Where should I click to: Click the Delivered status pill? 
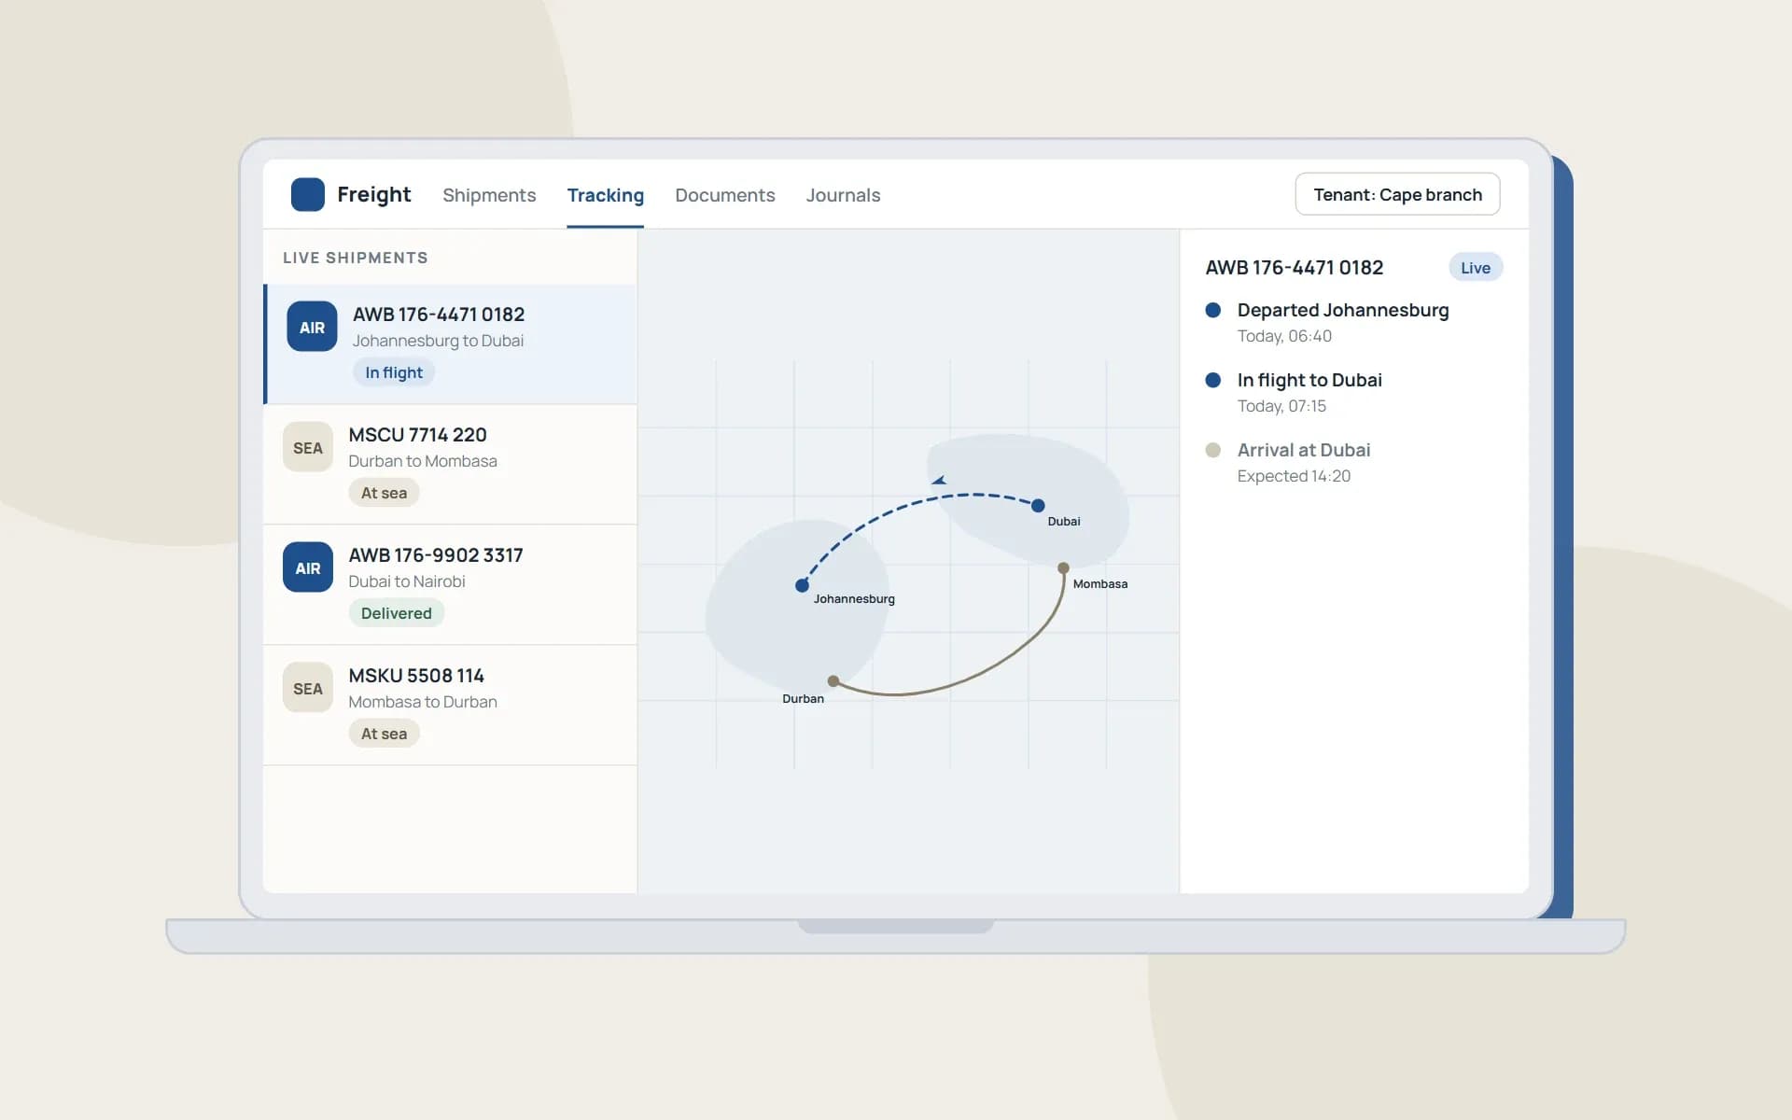click(x=397, y=613)
